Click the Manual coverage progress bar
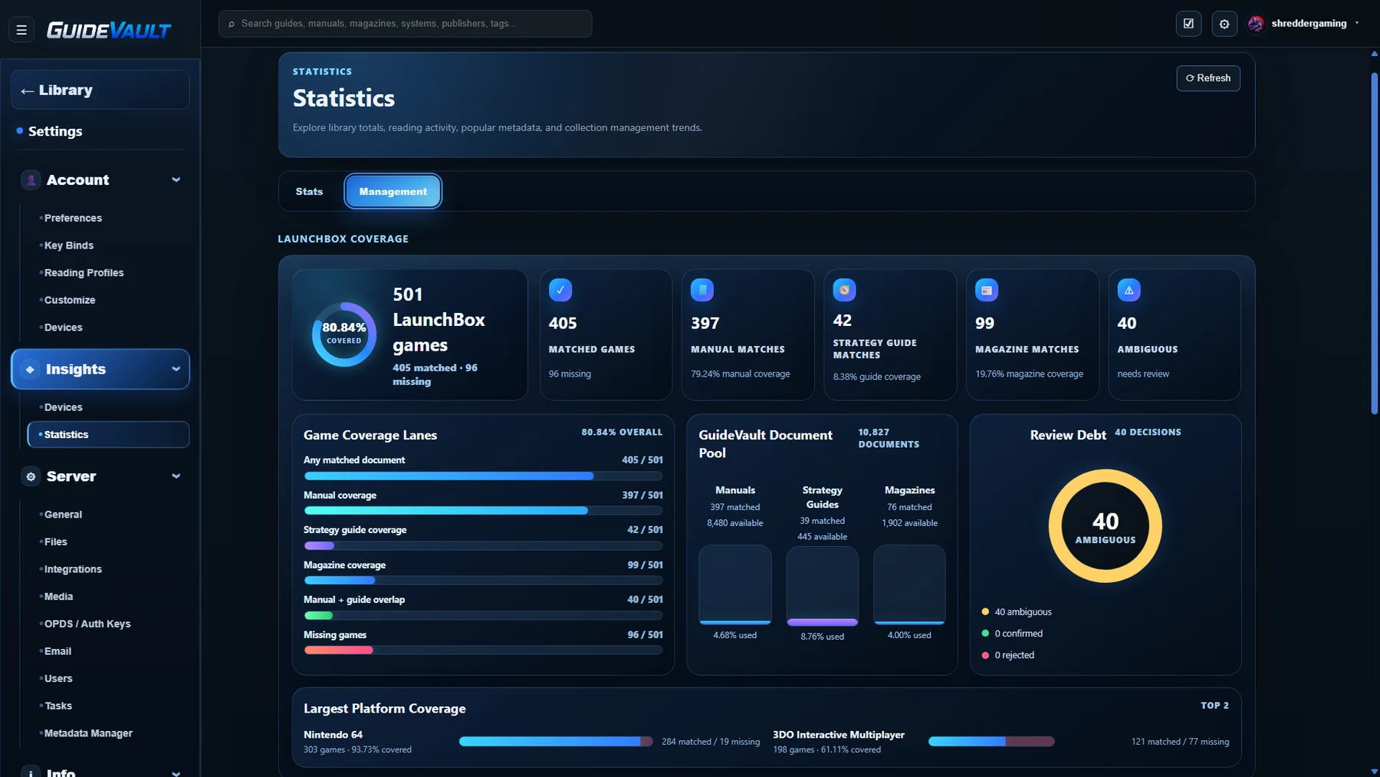Image resolution: width=1380 pixels, height=777 pixels. tap(483, 511)
